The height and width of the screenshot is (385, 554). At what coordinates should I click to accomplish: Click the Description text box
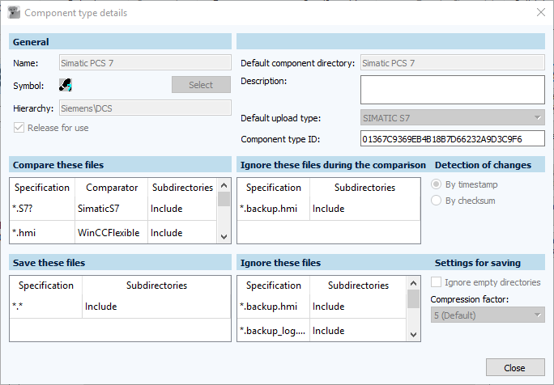tap(453, 90)
